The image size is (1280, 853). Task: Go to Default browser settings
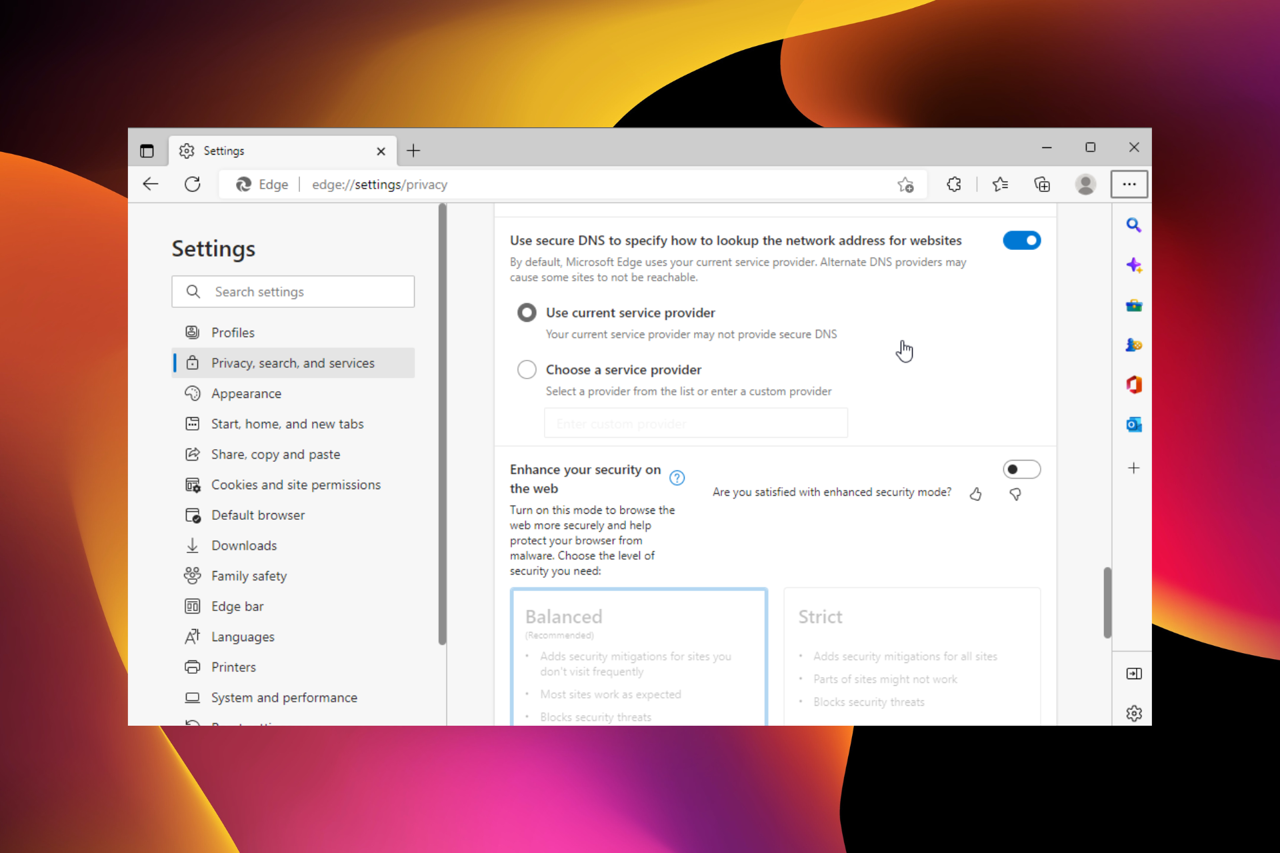[x=293, y=515]
